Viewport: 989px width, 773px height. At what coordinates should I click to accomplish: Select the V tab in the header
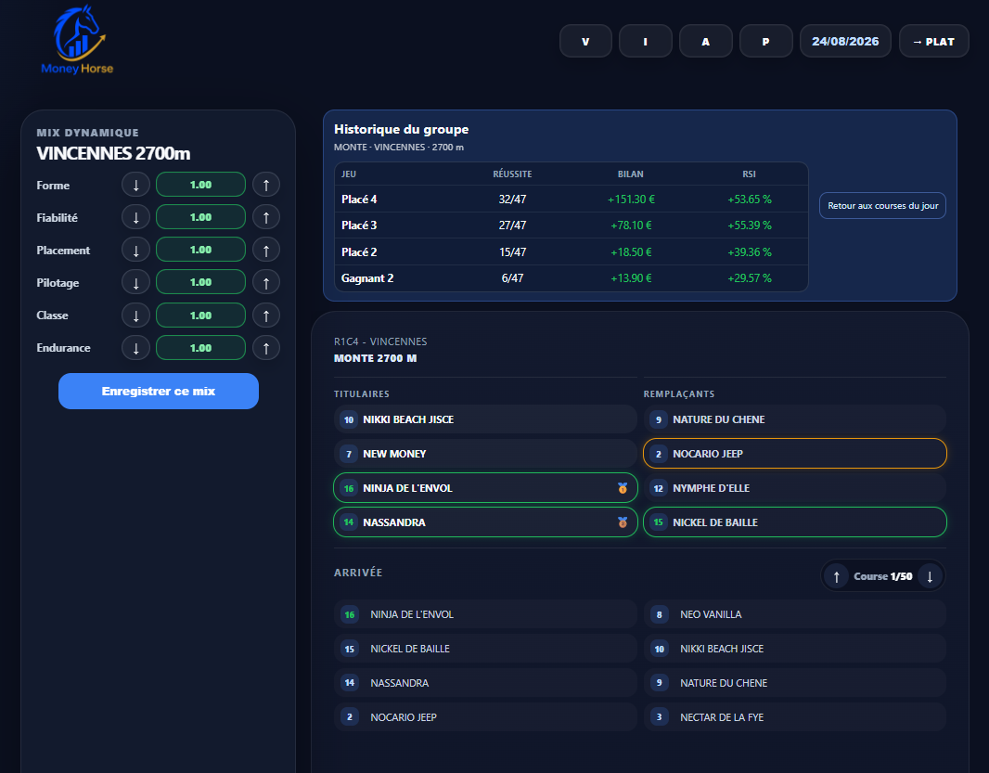click(586, 41)
